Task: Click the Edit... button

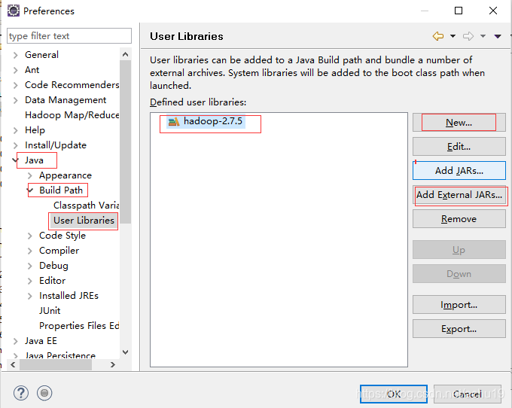Action: pyautogui.click(x=459, y=147)
